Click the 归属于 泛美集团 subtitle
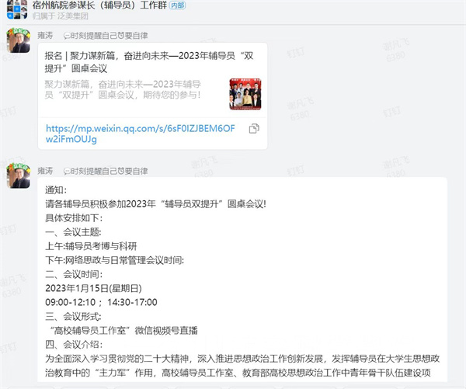 [61, 16]
